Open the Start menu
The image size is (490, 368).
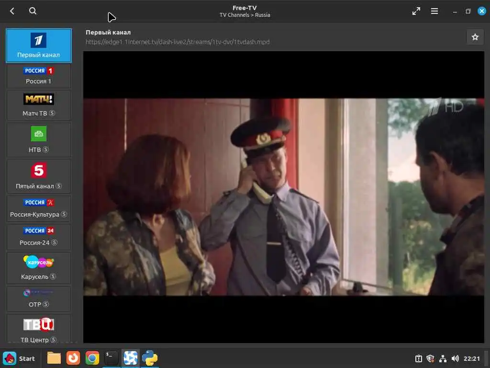[19, 358]
